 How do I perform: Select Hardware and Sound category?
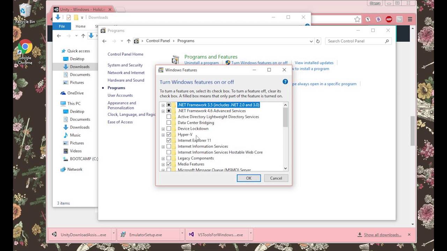click(126, 80)
